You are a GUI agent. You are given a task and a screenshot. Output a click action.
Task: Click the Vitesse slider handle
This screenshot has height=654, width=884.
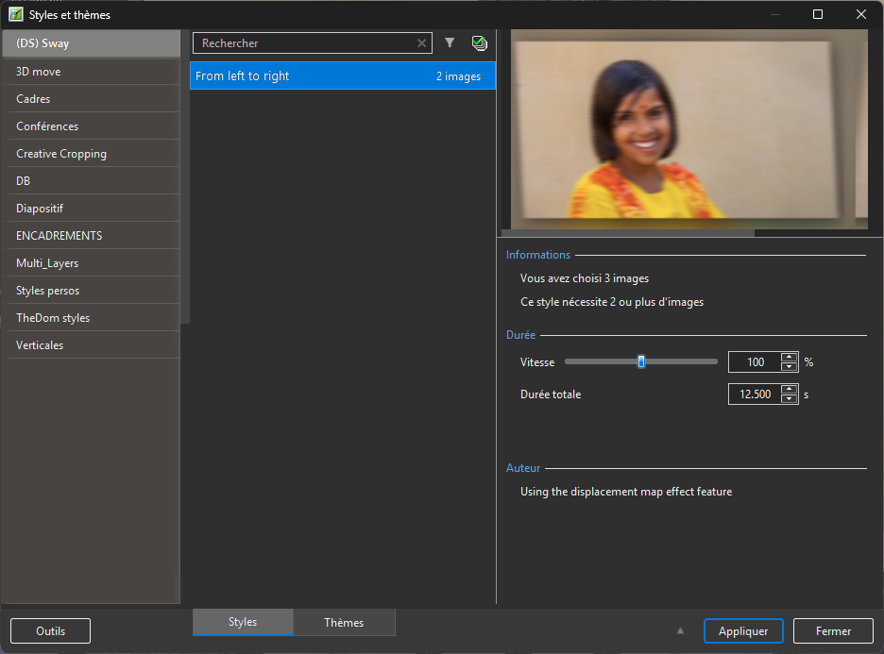pos(641,361)
